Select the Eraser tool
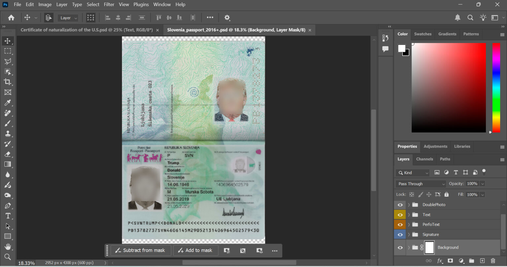Screen dimensions: 507x267 coord(8,154)
